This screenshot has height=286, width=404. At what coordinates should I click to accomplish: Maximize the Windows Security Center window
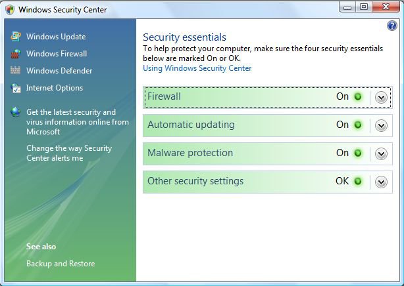(364, 7)
